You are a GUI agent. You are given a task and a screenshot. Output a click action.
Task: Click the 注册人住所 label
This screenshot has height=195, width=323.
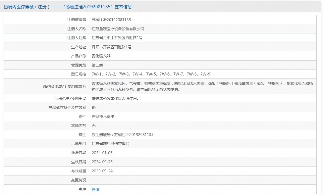[x=77, y=38]
